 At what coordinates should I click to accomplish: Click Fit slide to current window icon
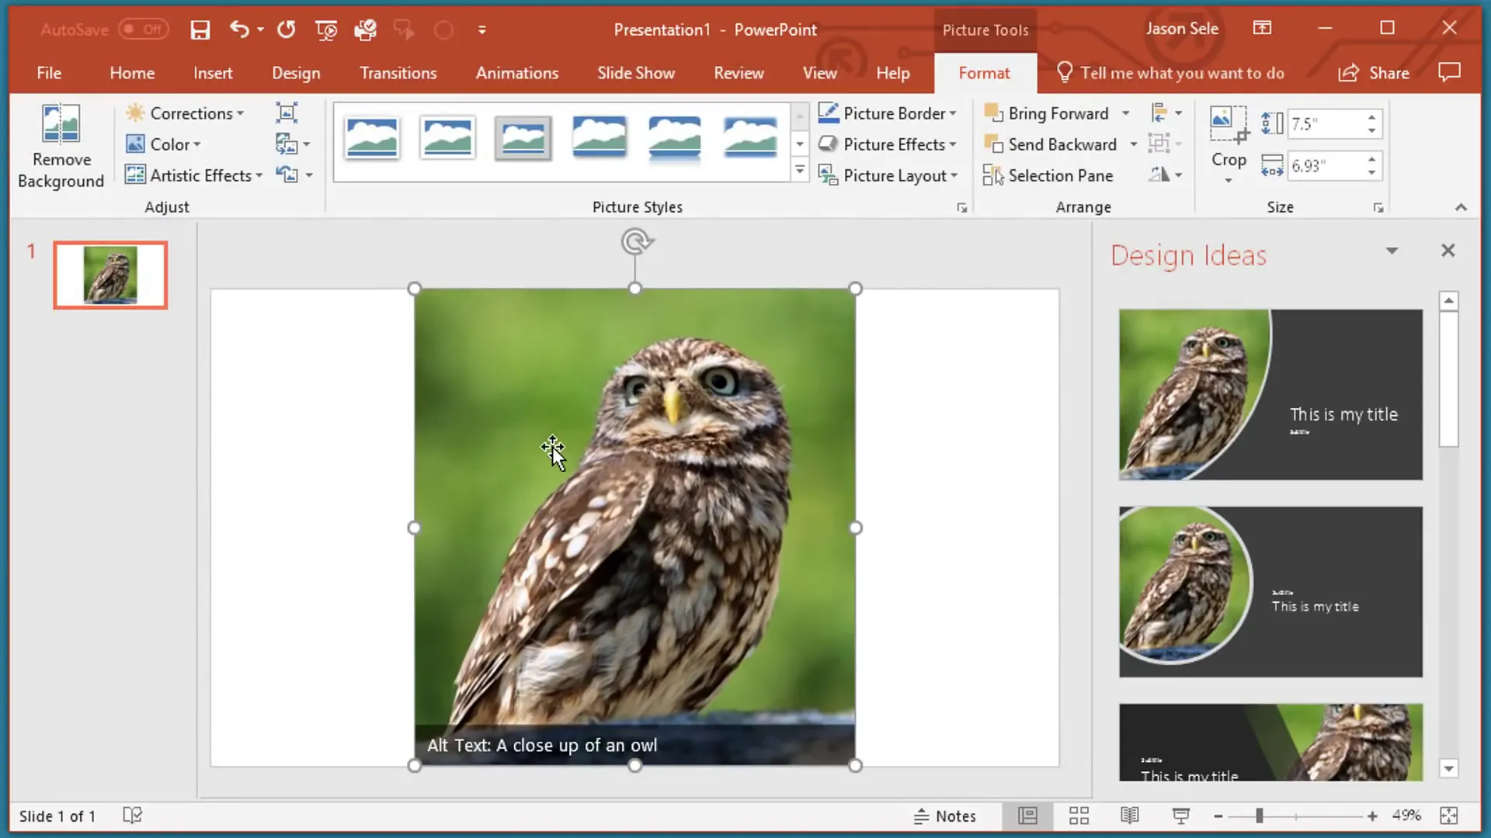[x=1449, y=815]
